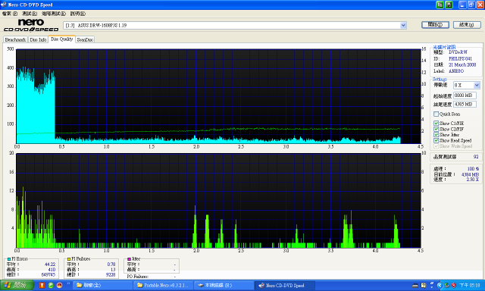Toggle the Show C1/PIE checkbox
The height and width of the screenshot is (291, 485).
coord(436,124)
